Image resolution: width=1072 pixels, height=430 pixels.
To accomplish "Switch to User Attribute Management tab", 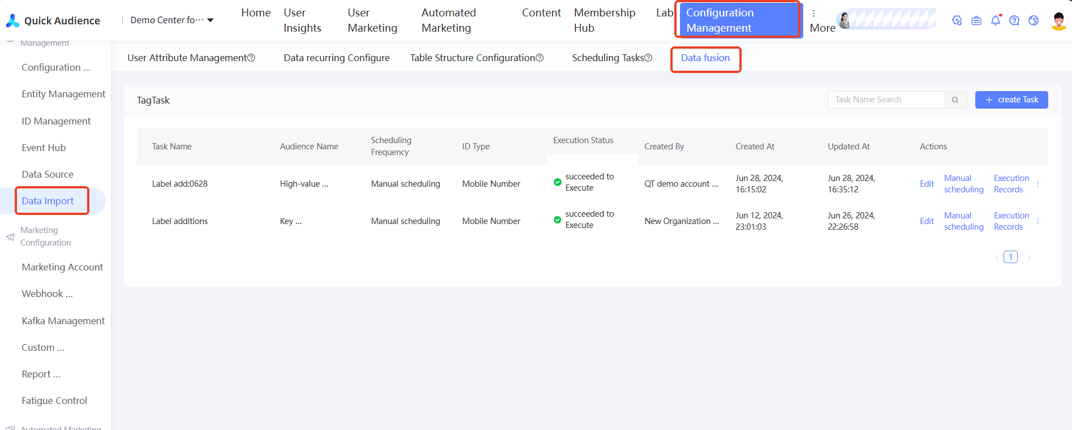I will pyautogui.click(x=187, y=58).
